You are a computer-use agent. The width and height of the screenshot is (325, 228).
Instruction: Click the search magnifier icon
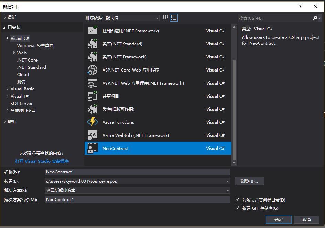pyautogui.click(x=315, y=18)
